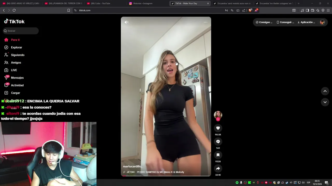Switch to the Historias Instagram tab

148,3
